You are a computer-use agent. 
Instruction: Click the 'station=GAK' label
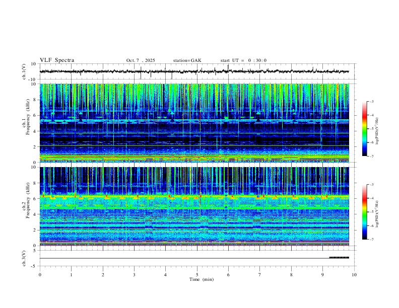[187, 60]
